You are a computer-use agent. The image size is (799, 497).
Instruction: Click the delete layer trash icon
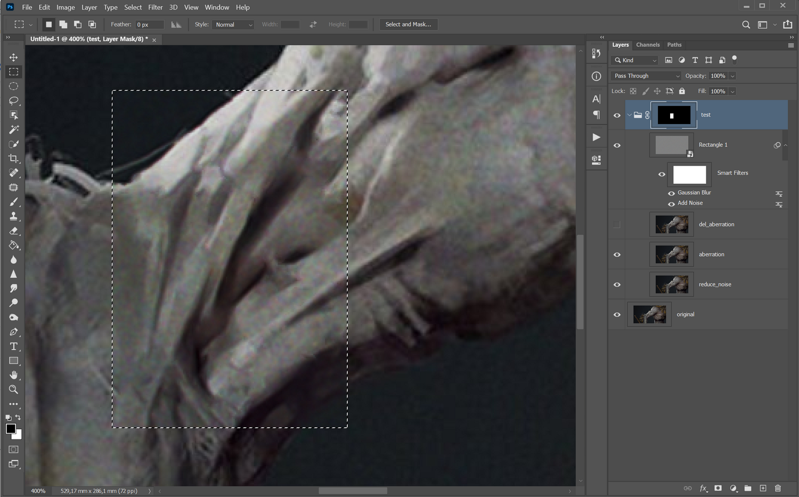click(778, 488)
